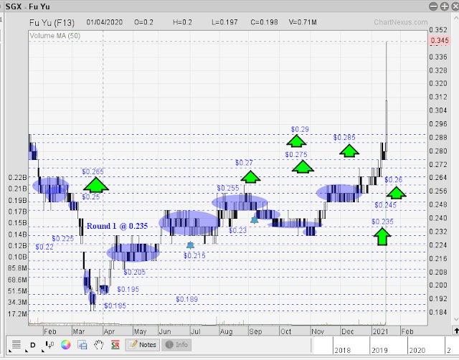Image resolution: width=459 pixels, height=360 pixels.
Task: Select the '$0.26' price annotation
Action: [x=394, y=180]
